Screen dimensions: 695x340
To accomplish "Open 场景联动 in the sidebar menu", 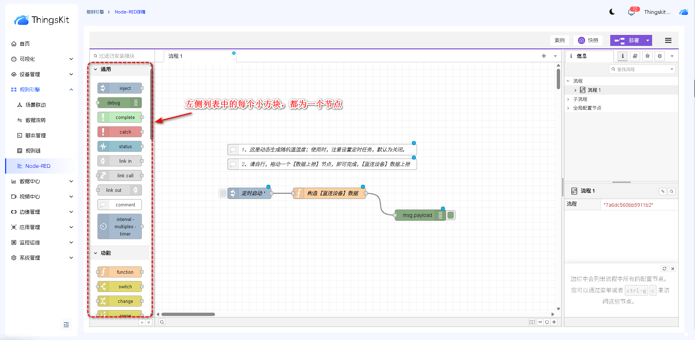I will click(x=36, y=105).
